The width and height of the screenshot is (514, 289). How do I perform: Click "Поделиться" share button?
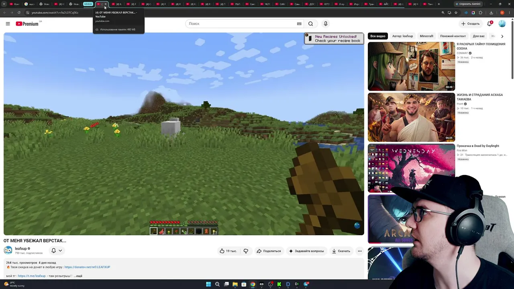[x=269, y=251]
